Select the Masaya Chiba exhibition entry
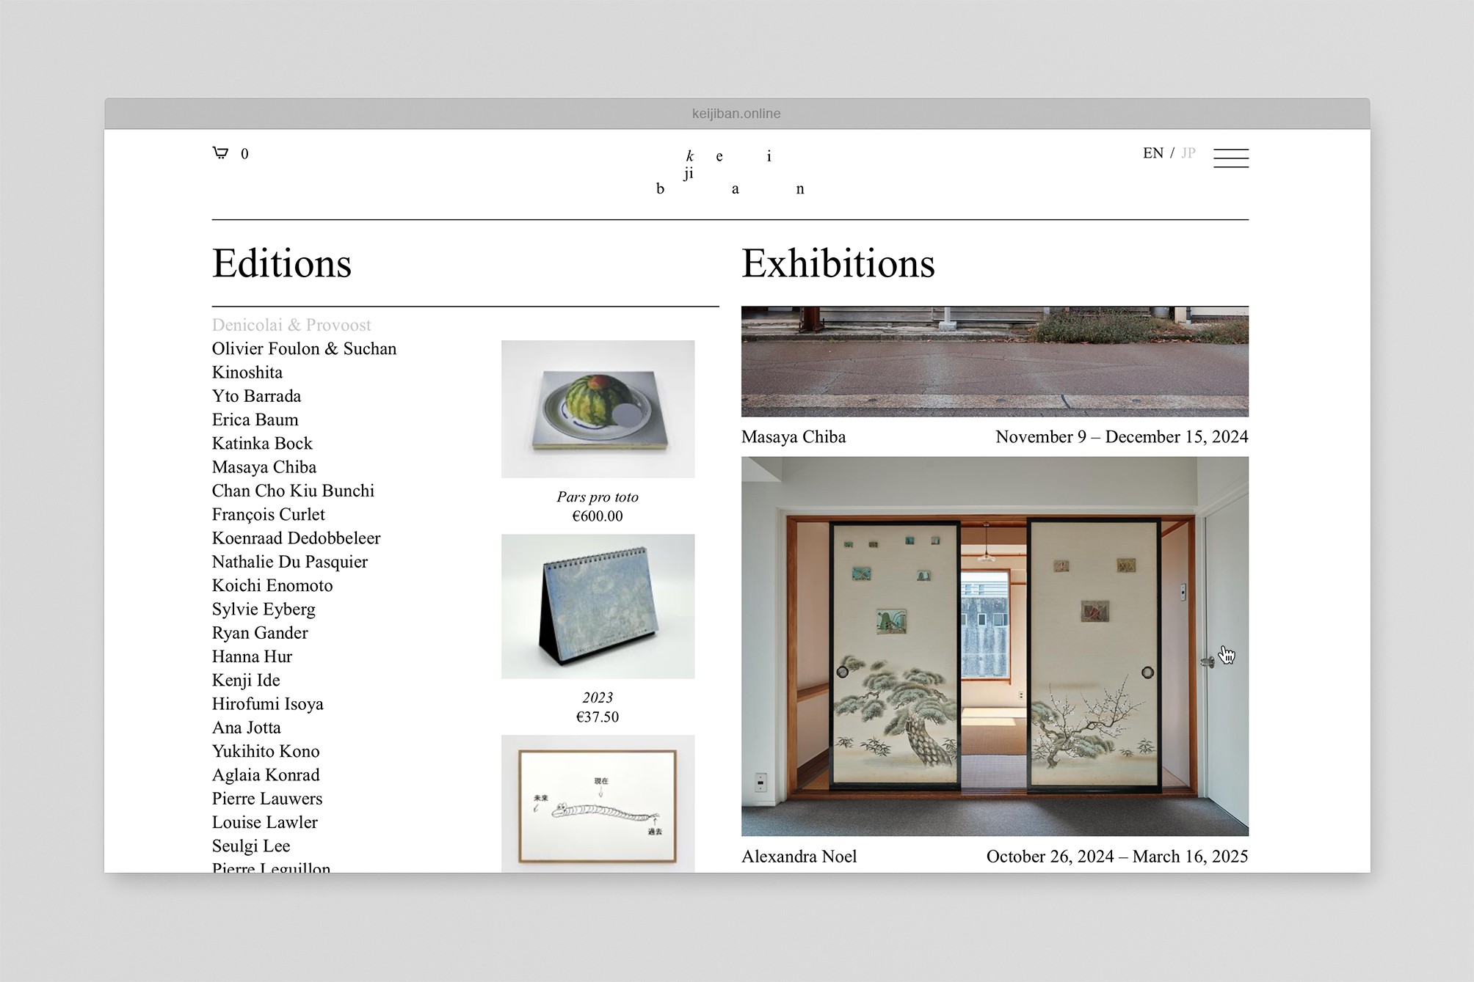 coord(794,436)
